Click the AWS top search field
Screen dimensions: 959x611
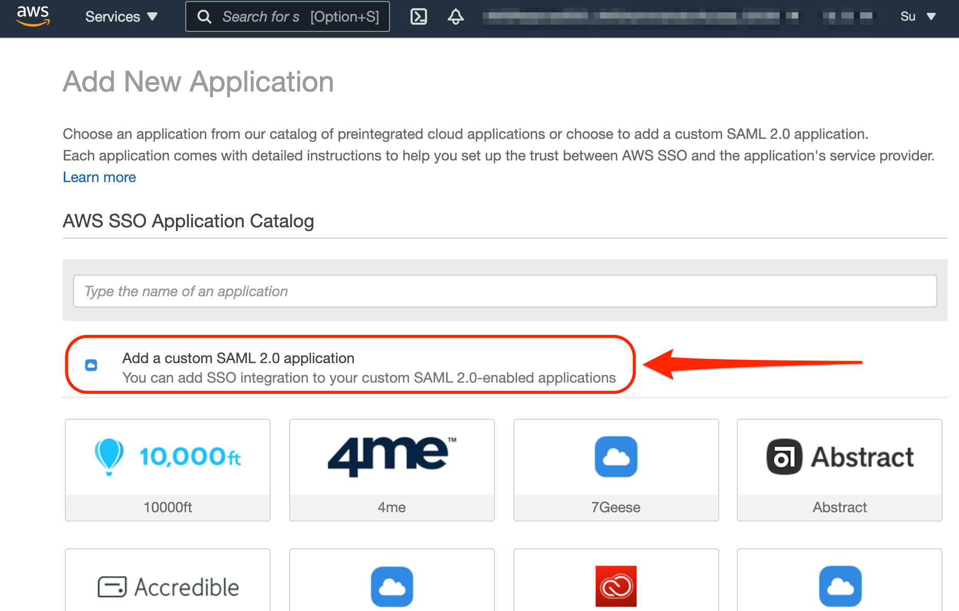[x=288, y=16]
